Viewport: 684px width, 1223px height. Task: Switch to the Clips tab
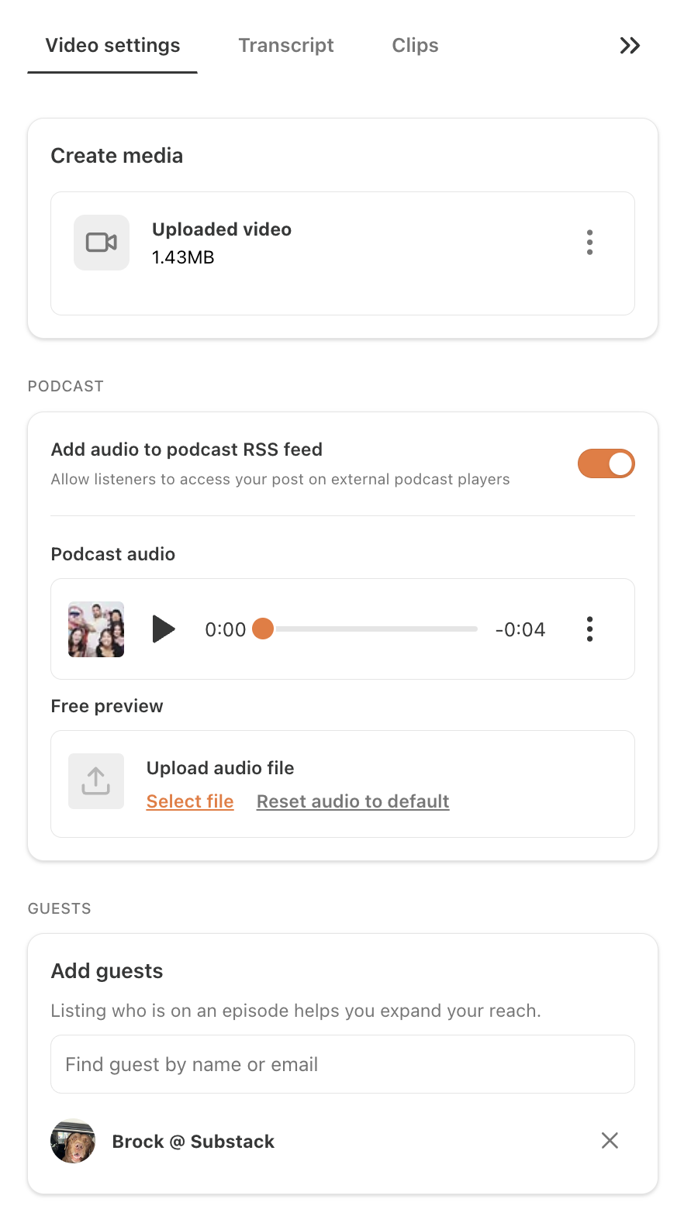point(415,45)
